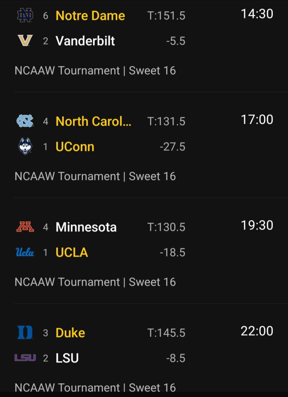Select the Duke team name
Screen dimensions: 288x397
[x=70, y=333]
